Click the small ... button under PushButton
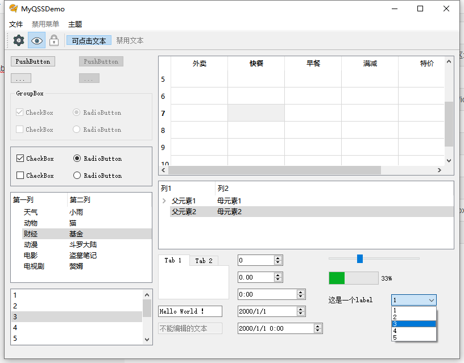Image resolution: width=464 pixels, height=363 pixels. coord(20,78)
